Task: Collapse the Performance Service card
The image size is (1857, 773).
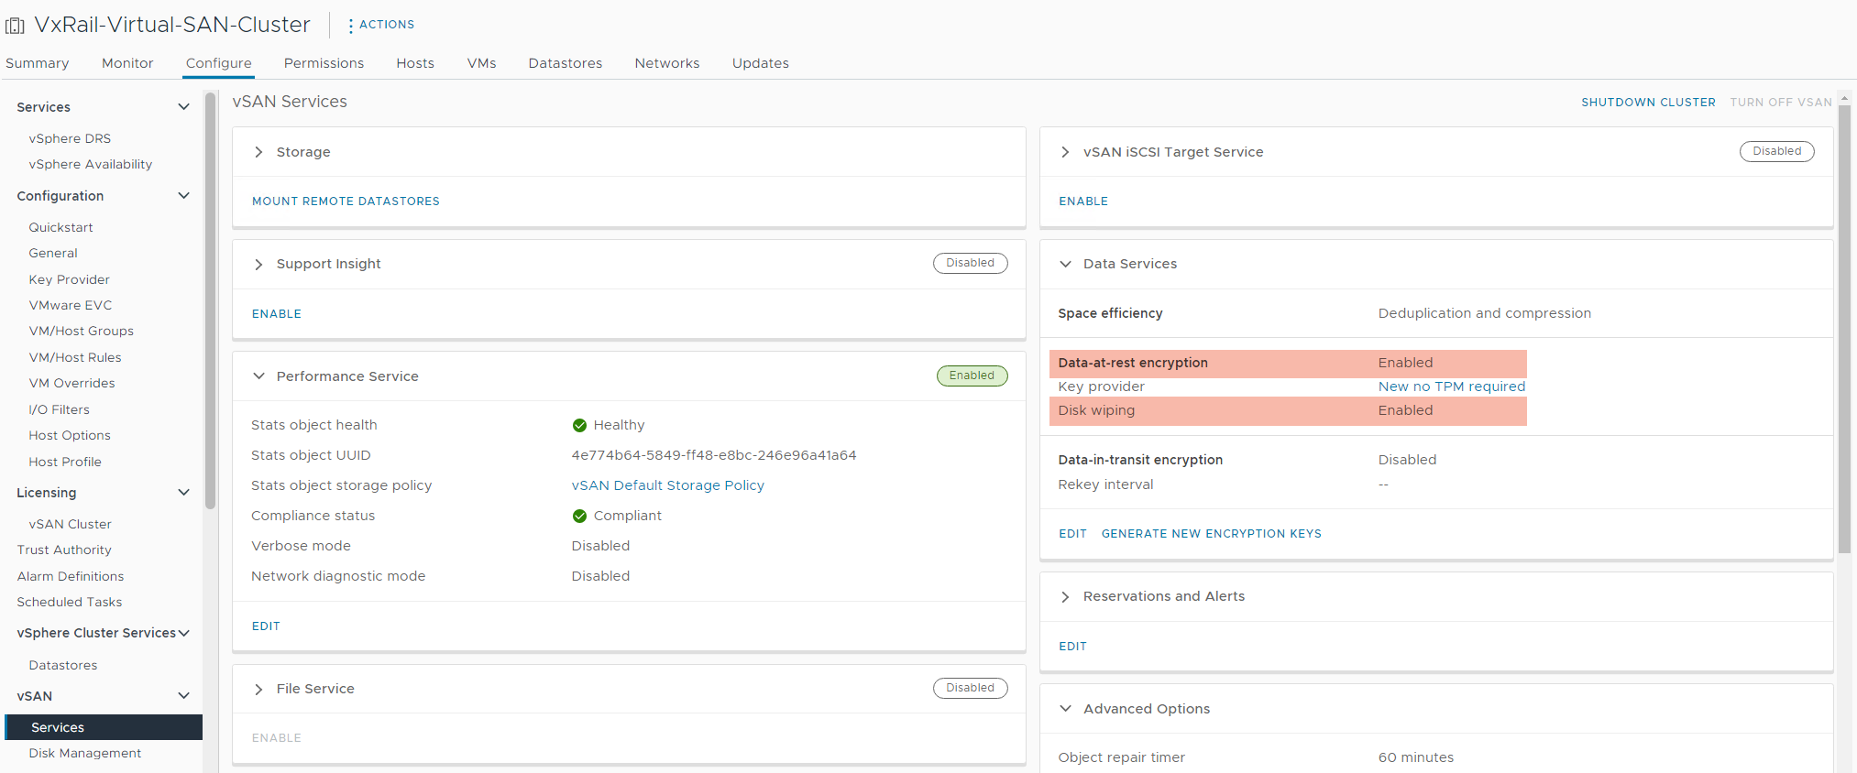Action: pos(258,376)
